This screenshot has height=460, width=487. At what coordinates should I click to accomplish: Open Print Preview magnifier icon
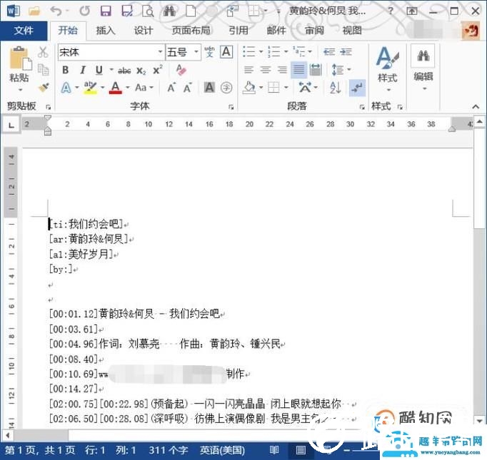pyautogui.click(x=148, y=11)
